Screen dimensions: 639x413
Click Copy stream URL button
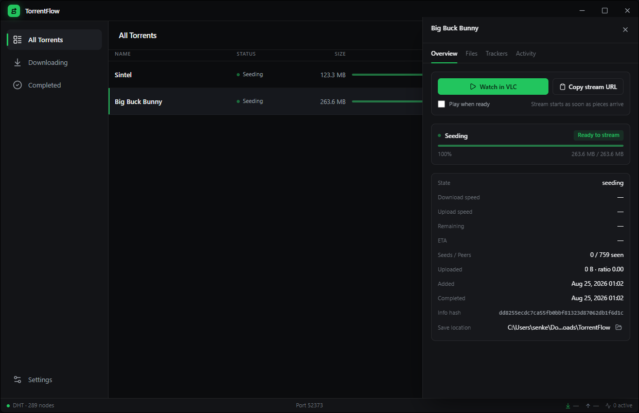pyautogui.click(x=588, y=87)
